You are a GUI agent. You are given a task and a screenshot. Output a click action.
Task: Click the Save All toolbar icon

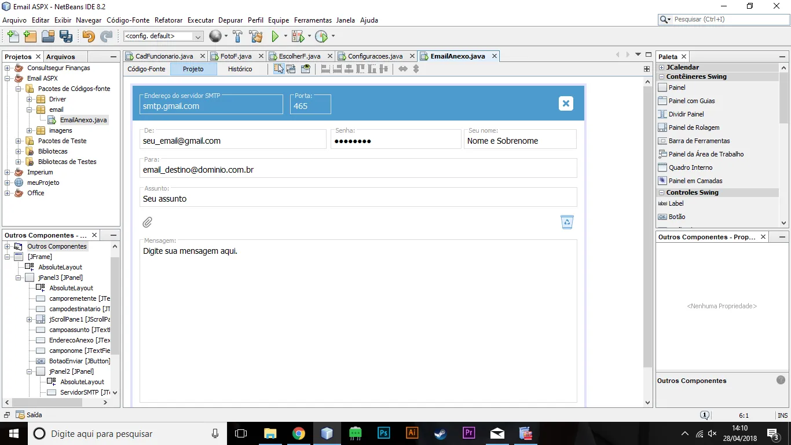point(66,37)
